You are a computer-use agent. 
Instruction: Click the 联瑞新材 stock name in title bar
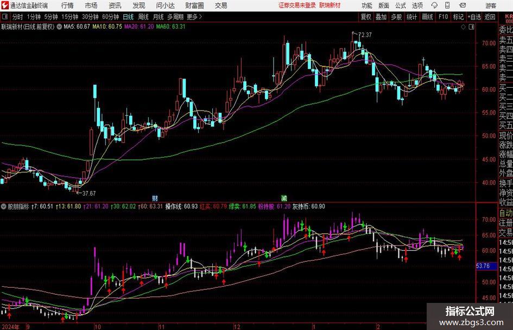[x=330, y=5]
